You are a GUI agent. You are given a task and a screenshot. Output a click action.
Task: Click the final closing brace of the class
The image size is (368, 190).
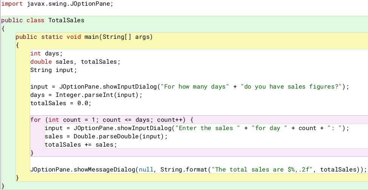point(3,186)
